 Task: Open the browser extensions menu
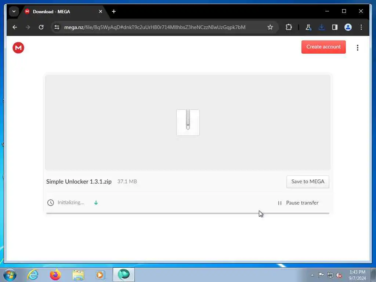coord(289,27)
